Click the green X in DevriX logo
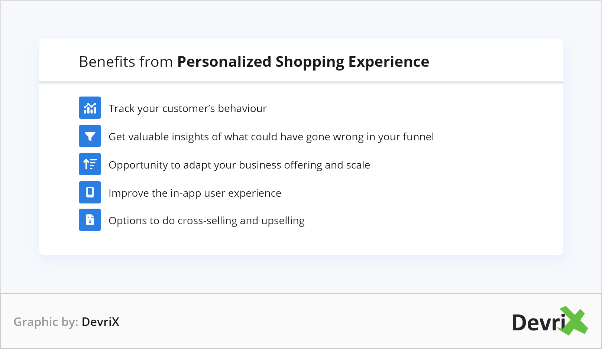Viewport: 602px width, 349px height. (x=574, y=320)
